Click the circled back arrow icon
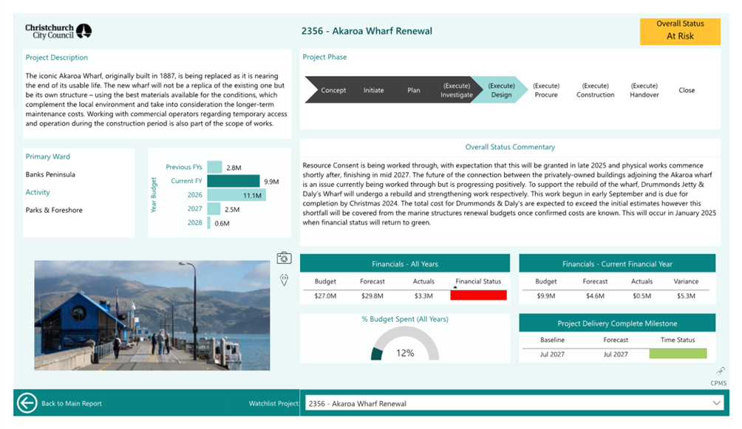The width and height of the screenshot is (742, 429). (x=27, y=403)
